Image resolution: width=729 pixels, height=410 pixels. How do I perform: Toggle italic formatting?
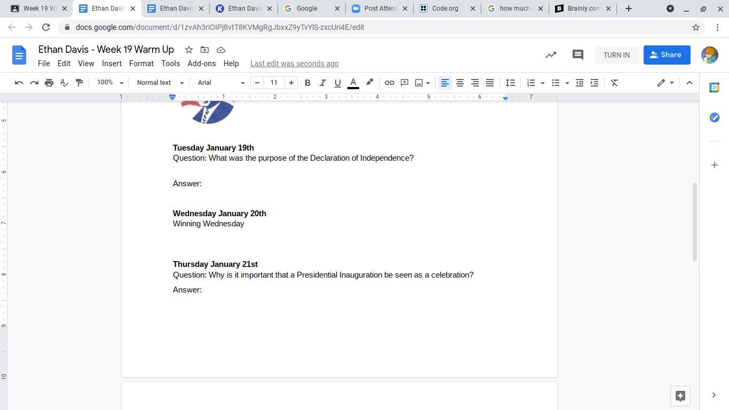pyautogui.click(x=322, y=83)
